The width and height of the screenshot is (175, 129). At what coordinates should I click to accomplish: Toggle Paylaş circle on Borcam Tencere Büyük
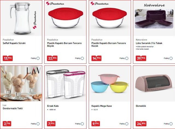point(82,58)
